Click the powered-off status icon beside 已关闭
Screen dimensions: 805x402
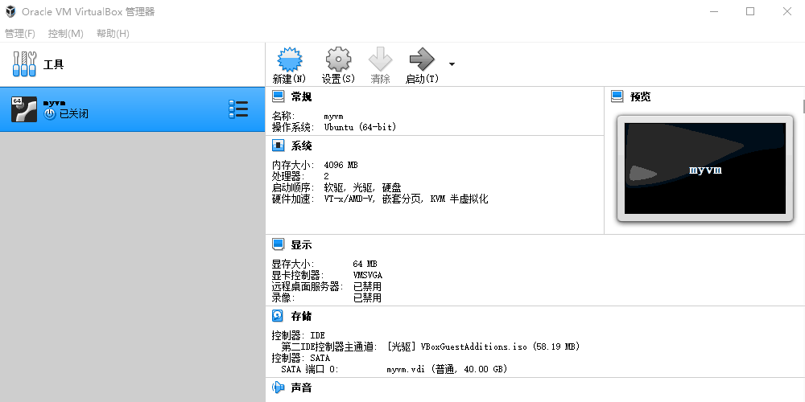coord(50,114)
